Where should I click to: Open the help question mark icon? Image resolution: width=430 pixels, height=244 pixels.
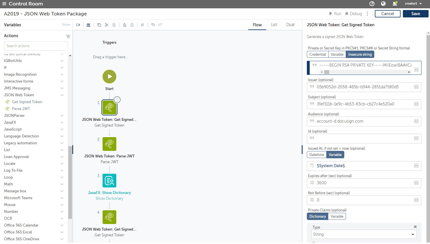pyautogui.click(x=372, y=4)
